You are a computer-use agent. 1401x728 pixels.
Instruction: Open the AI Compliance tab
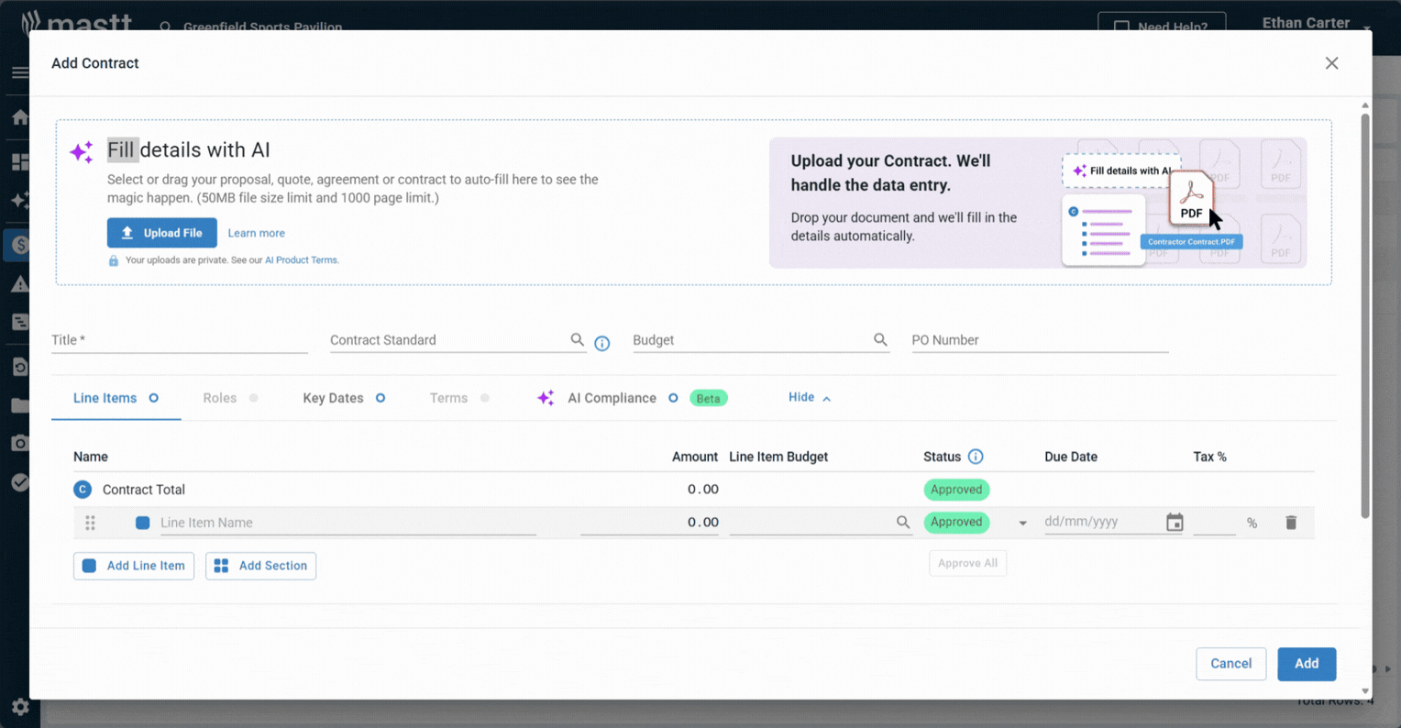click(612, 397)
